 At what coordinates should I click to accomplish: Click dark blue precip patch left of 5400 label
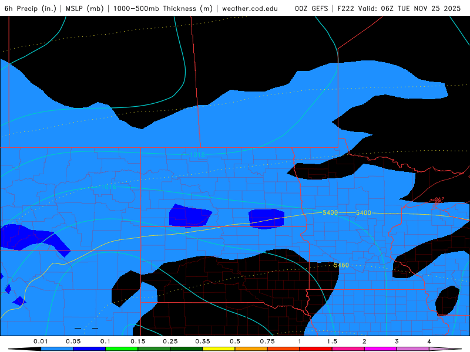tap(266, 219)
